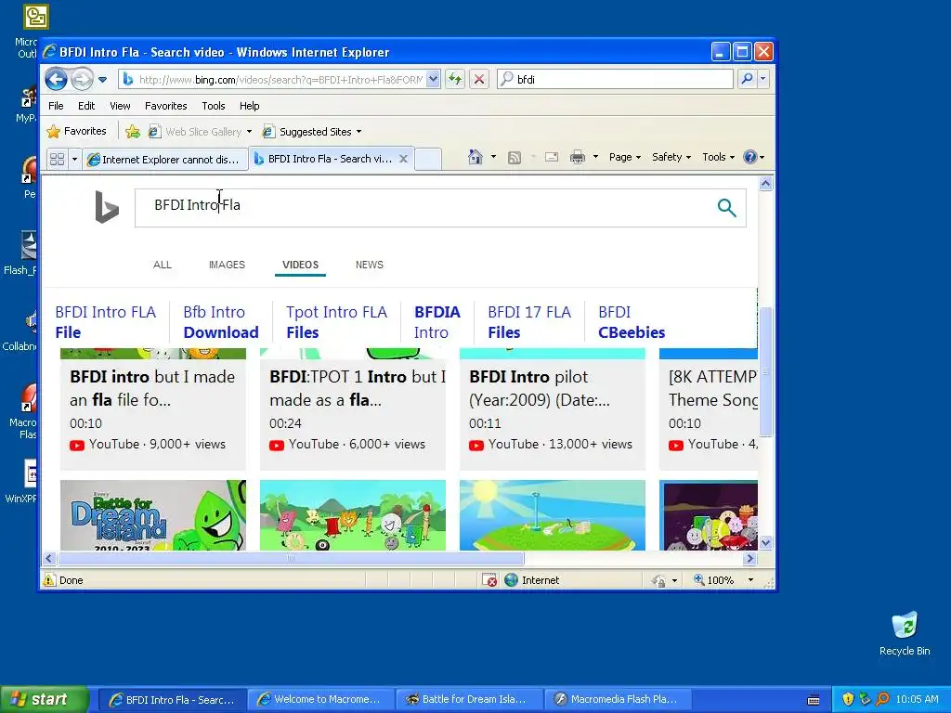
Task: Click BFDI Intro FLA File suggestion
Action: click(106, 322)
